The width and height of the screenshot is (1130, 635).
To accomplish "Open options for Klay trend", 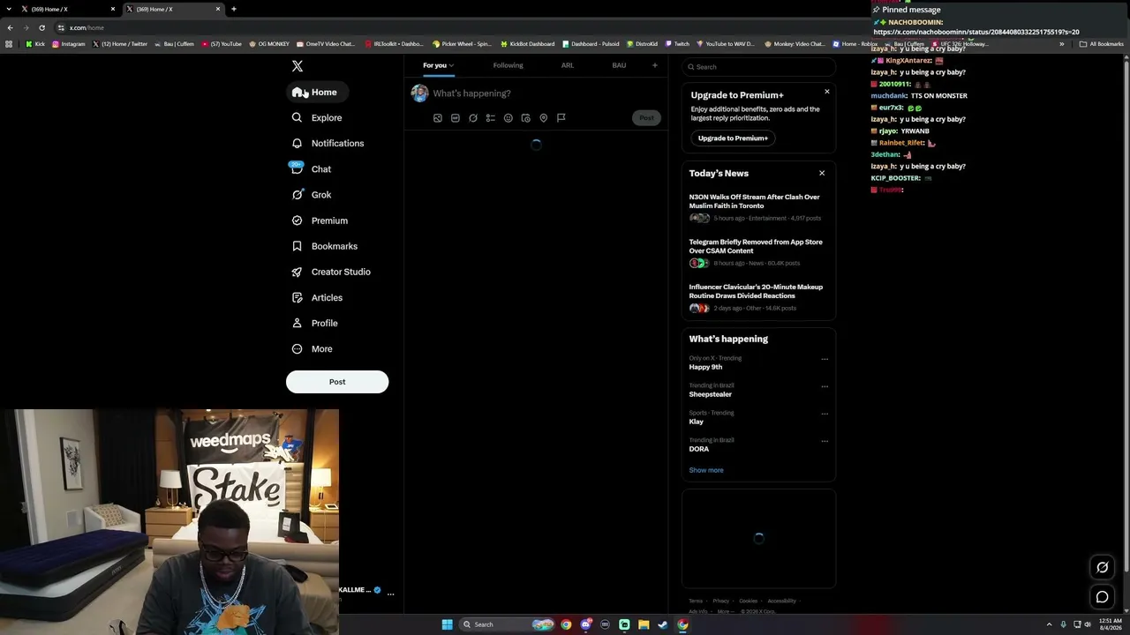I will [825, 414].
